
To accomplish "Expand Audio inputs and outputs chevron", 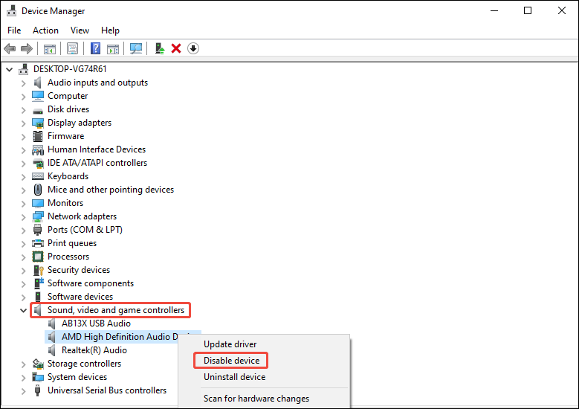I will pos(23,83).
